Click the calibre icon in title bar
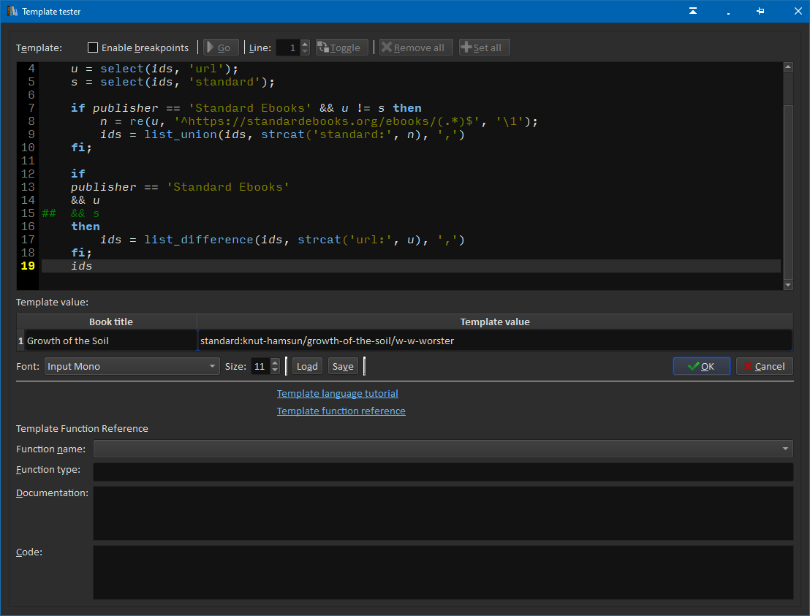This screenshot has height=616, width=810. 11,11
